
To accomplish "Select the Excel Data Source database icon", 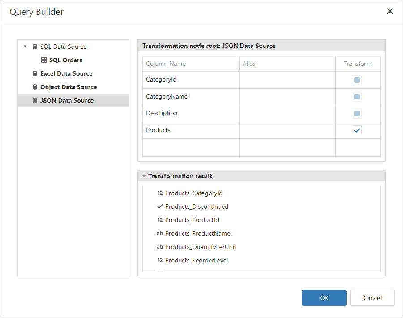I will click(35, 73).
